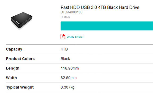
Task: Click the Black color value
Action: [65, 59]
